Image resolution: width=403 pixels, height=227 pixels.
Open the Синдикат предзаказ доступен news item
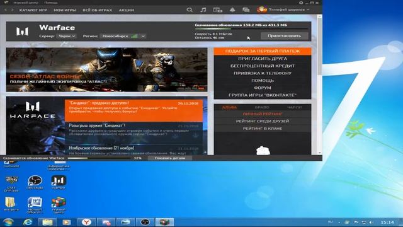[133, 111]
